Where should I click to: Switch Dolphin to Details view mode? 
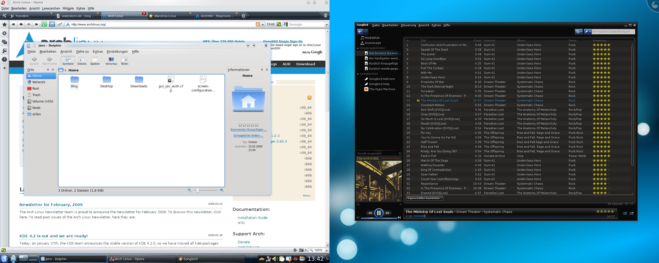(x=82, y=61)
